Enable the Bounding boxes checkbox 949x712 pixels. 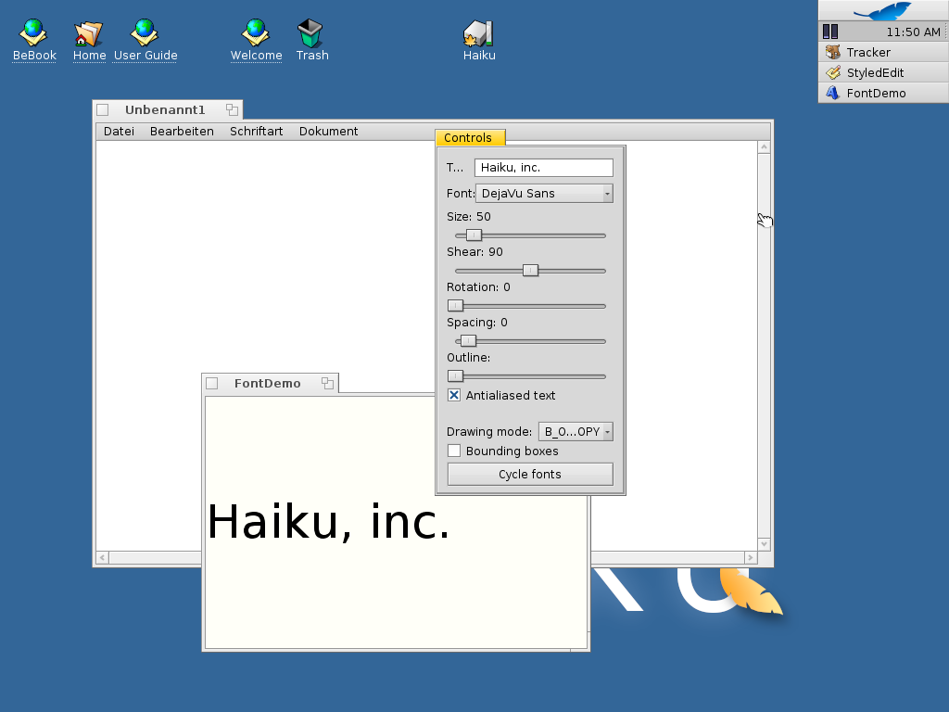click(x=454, y=451)
